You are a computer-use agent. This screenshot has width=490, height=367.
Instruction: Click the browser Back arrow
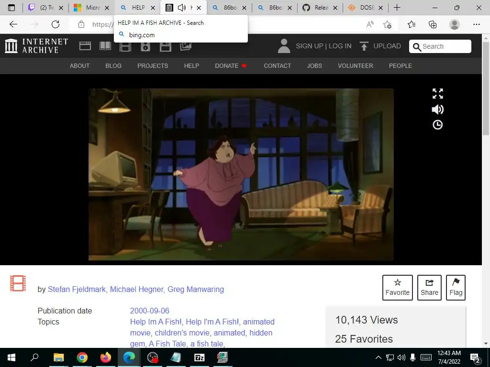13,24
